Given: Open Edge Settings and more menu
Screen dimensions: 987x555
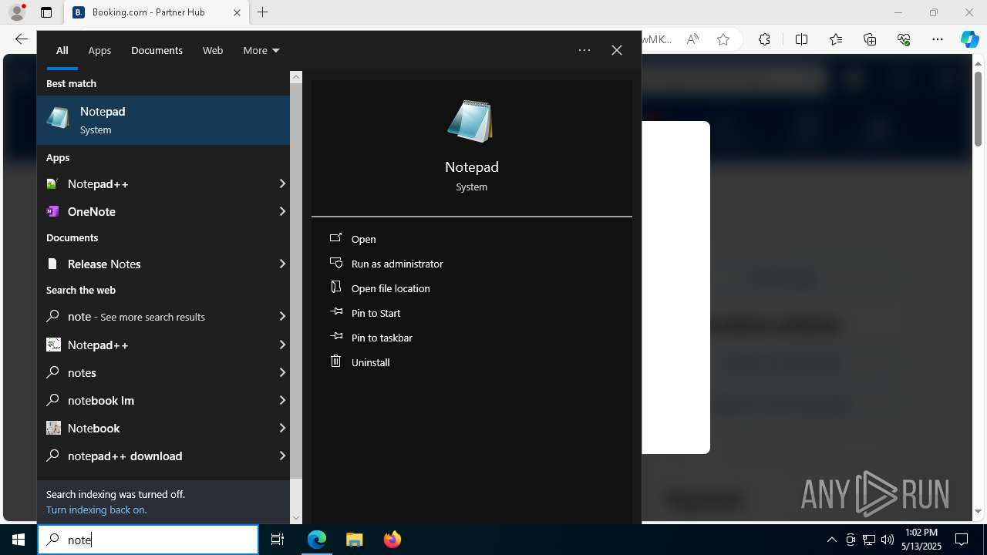Looking at the screenshot, I should [938, 39].
